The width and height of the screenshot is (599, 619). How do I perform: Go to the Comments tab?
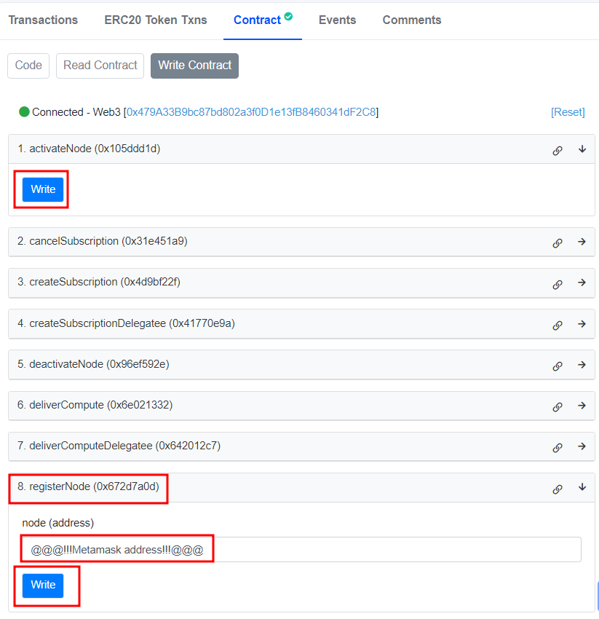(x=412, y=20)
